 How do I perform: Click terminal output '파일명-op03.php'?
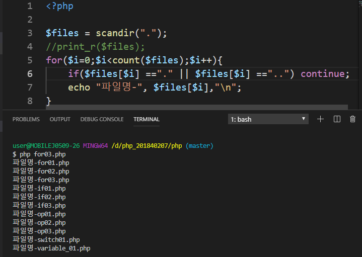tap(39, 231)
